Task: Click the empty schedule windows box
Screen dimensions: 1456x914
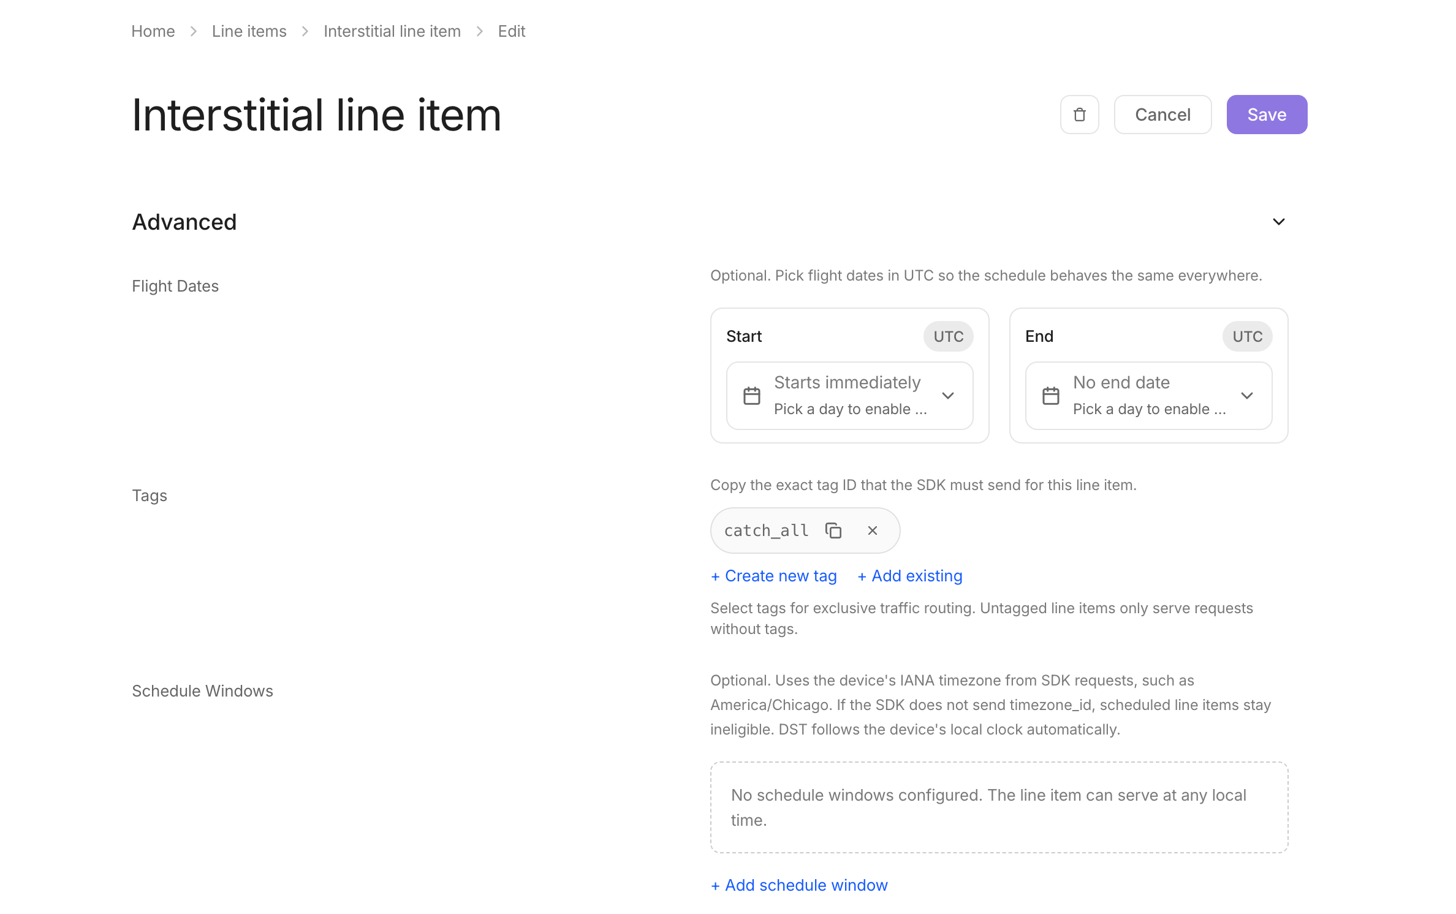Action: (999, 807)
